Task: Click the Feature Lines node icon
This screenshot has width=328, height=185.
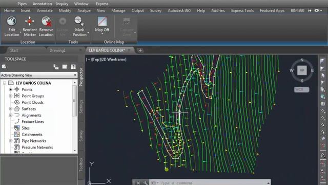Action: [x=17, y=121]
